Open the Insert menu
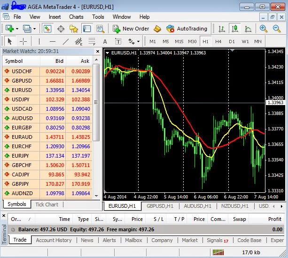This screenshot has width=288, height=258. [x=55, y=17]
